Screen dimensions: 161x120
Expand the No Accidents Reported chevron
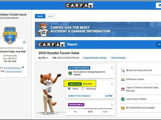tap(112, 68)
